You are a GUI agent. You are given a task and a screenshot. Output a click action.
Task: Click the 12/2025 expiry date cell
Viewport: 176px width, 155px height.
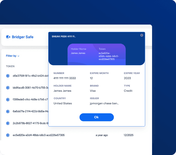(x=128, y=135)
